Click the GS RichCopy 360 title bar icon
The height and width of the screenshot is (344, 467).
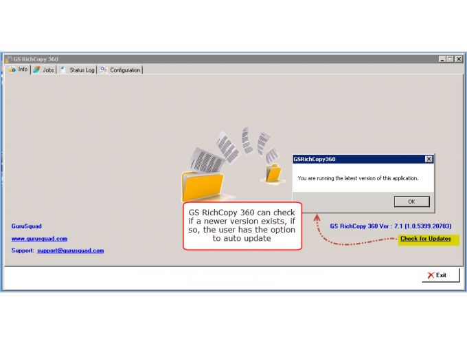[x=8, y=58]
